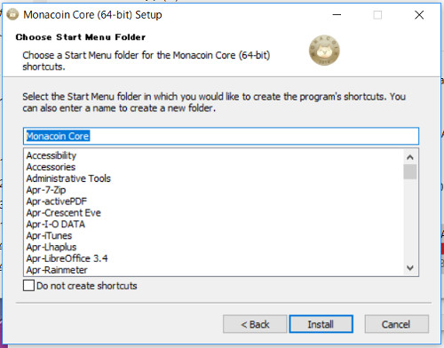
Task: Select Apr-7-Zip from folder list
Action: (46, 190)
